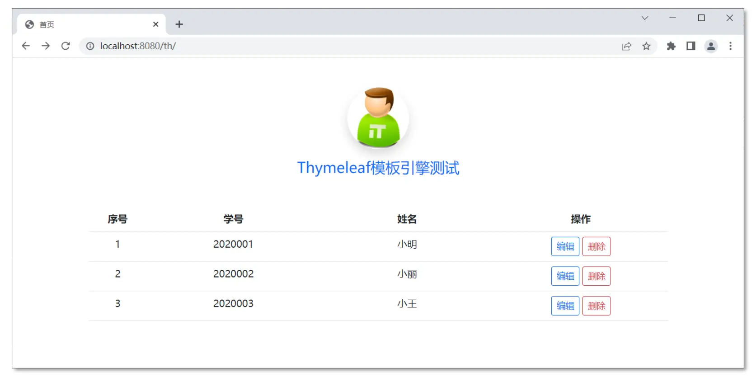Select the serial number in the 小明 row
The height and width of the screenshot is (377, 756).
pos(117,244)
